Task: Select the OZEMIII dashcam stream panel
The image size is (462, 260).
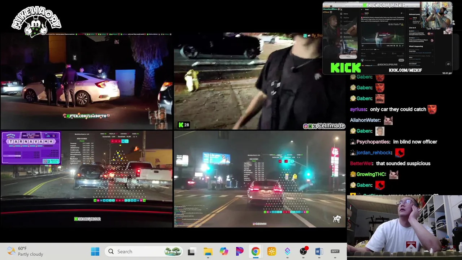Action: coord(260,179)
